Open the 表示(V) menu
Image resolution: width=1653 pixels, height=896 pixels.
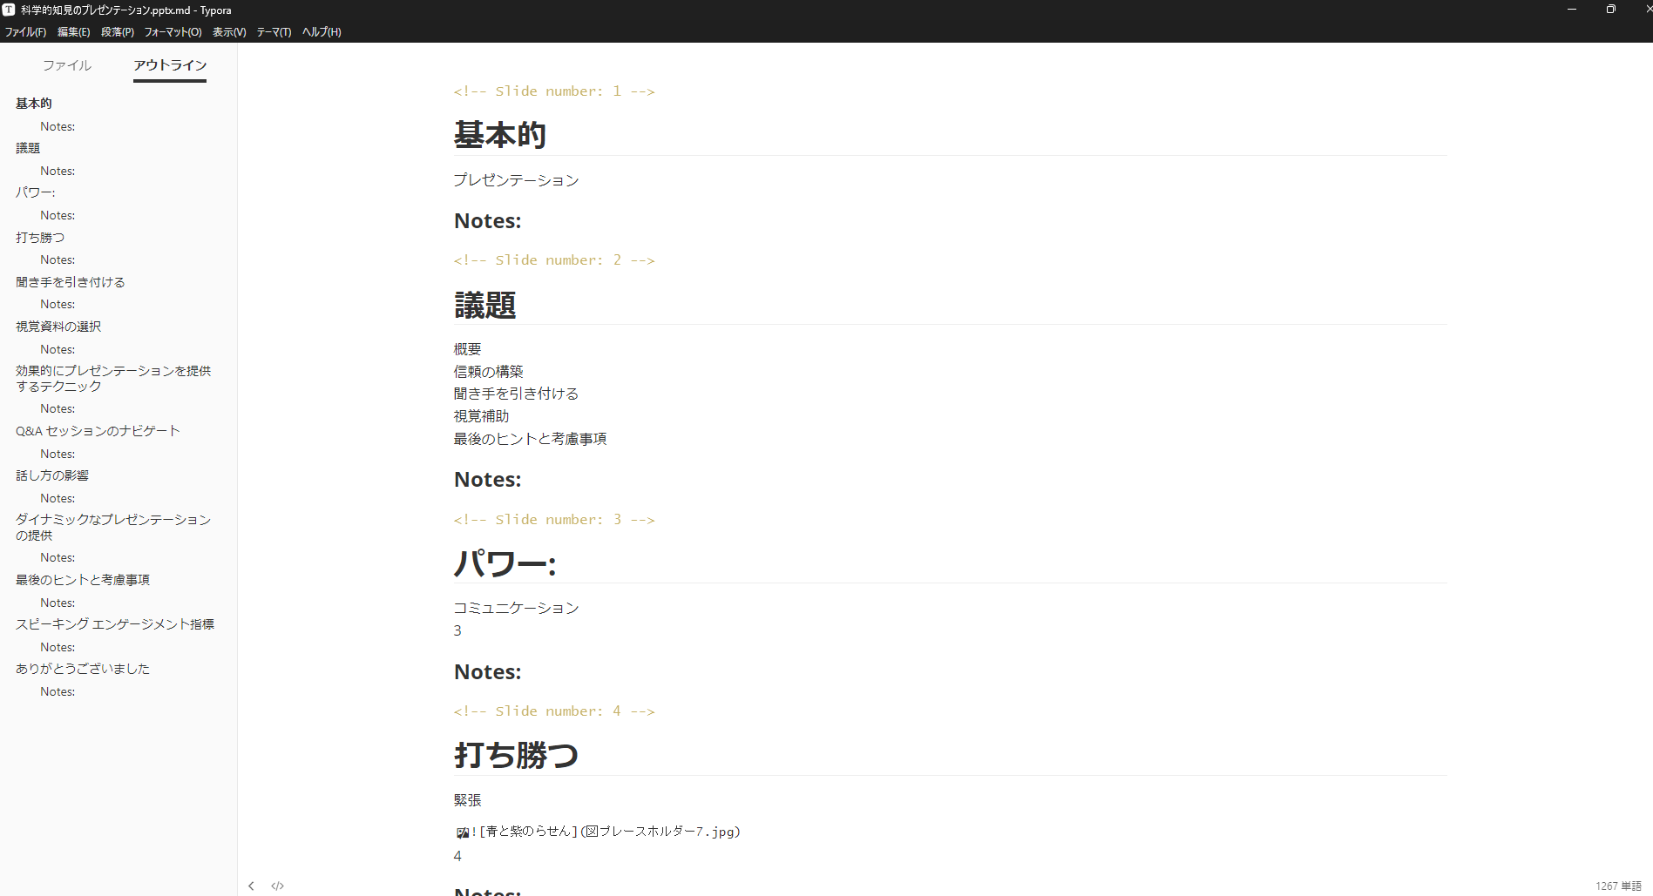(x=227, y=31)
